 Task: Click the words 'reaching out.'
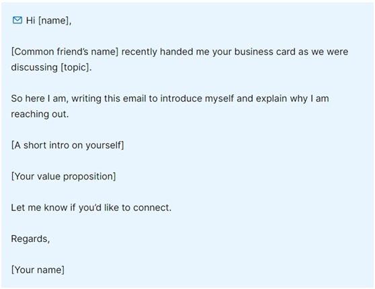[40, 114]
